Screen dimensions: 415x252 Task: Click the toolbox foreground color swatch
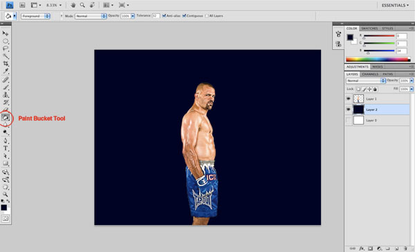[3, 208]
